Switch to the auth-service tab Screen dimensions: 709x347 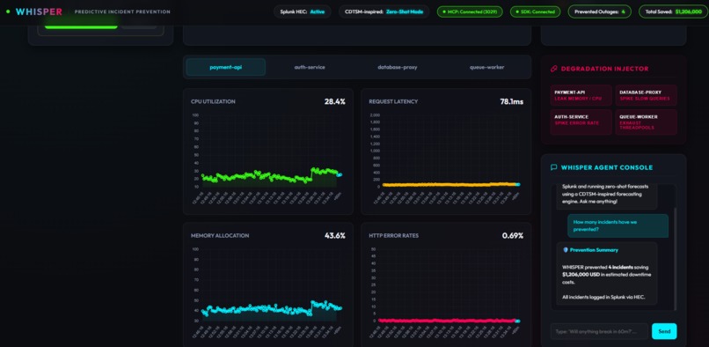[310, 67]
